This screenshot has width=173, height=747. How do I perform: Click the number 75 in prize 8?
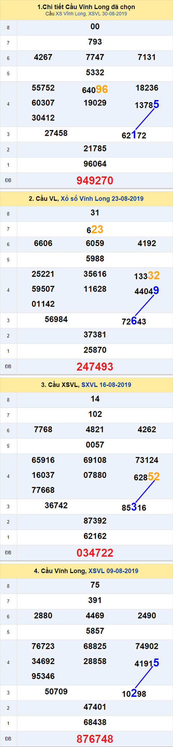[x=95, y=585]
